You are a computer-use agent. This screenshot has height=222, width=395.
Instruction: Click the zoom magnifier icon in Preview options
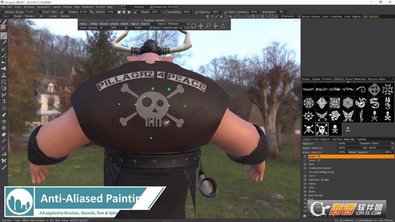208,26
